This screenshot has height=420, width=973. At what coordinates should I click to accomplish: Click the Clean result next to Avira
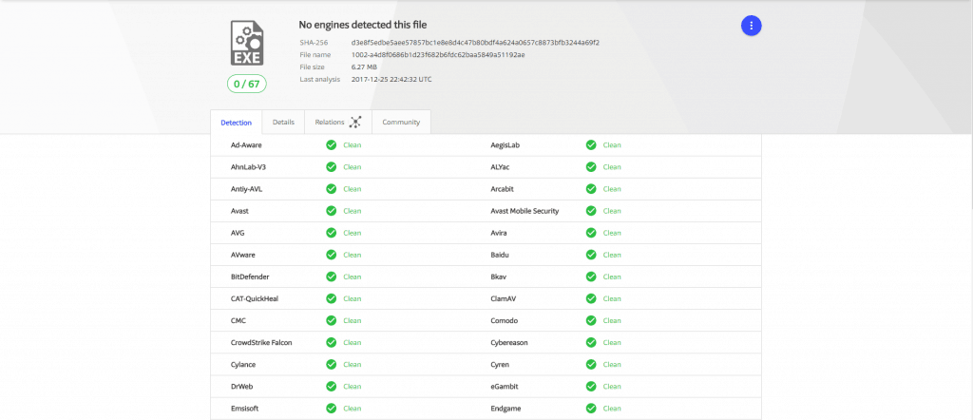[x=612, y=233]
